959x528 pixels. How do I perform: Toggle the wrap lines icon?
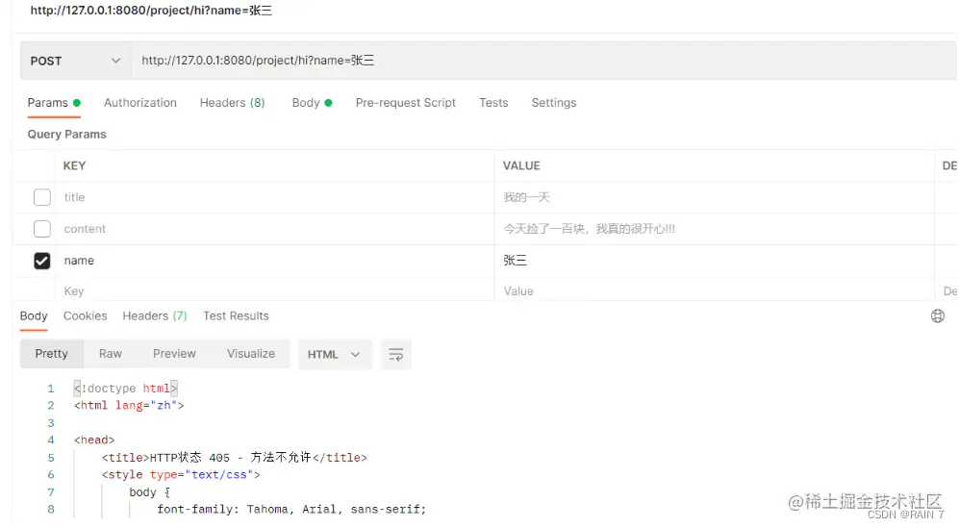(395, 354)
